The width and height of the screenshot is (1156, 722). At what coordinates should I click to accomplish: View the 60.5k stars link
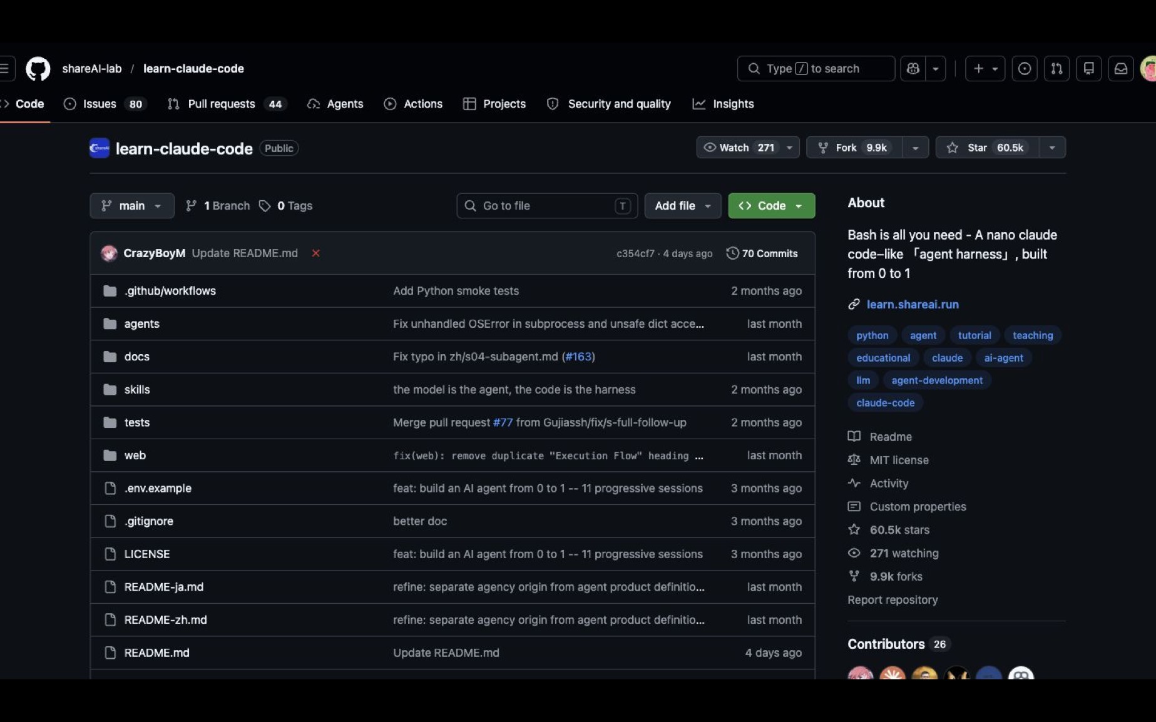[899, 530]
